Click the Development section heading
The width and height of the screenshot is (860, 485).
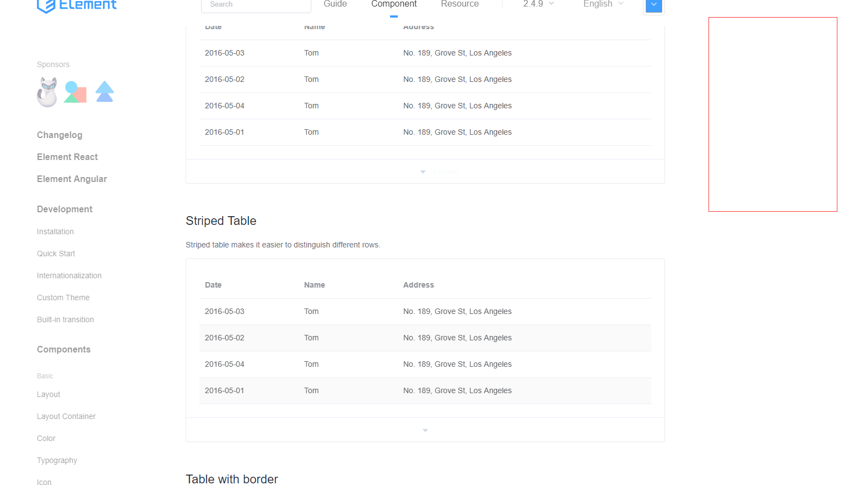point(64,210)
